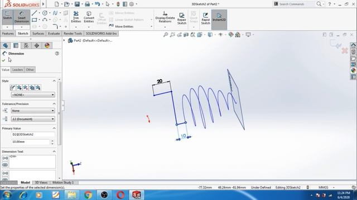Screen dimensions: 357x200
Task: Click the Repair Sketch tool
Action: tap(182, 18)
